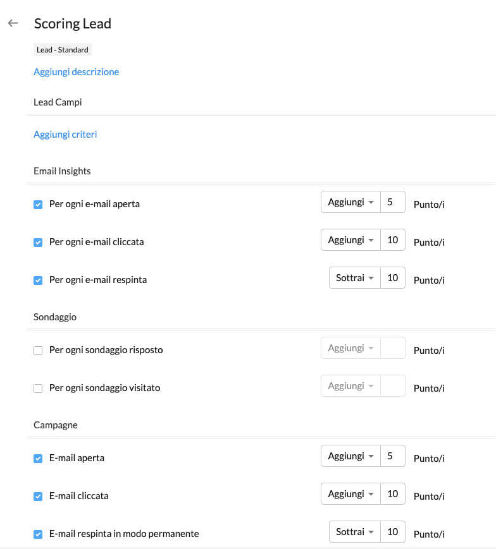The image size is (496, 549).
Task: Uncheck Per ogni e-mail cliccata checkbox
Action: click(38, 243)
